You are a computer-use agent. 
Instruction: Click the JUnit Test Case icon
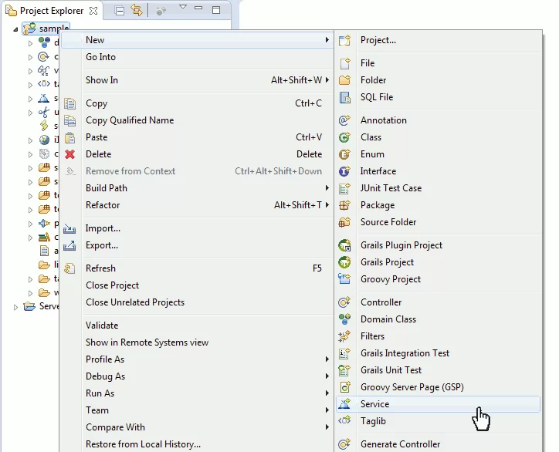coord(344,188)
